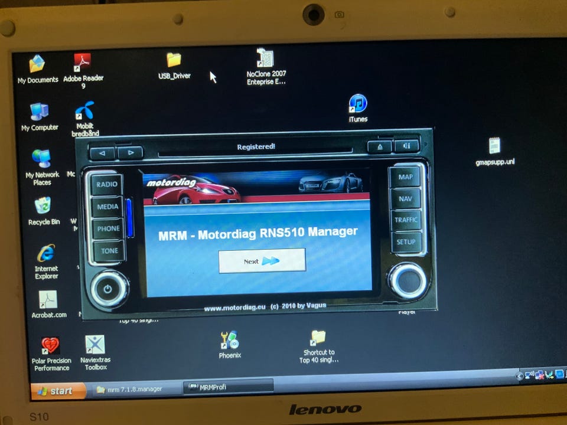Open the USB_Driver folder
Screen dimensions: 567x425
174,66
